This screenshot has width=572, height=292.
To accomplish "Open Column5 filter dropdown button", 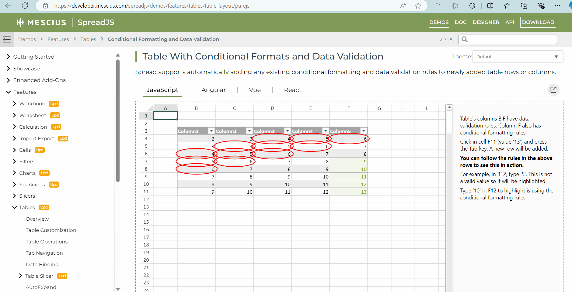I will point(364,131).
